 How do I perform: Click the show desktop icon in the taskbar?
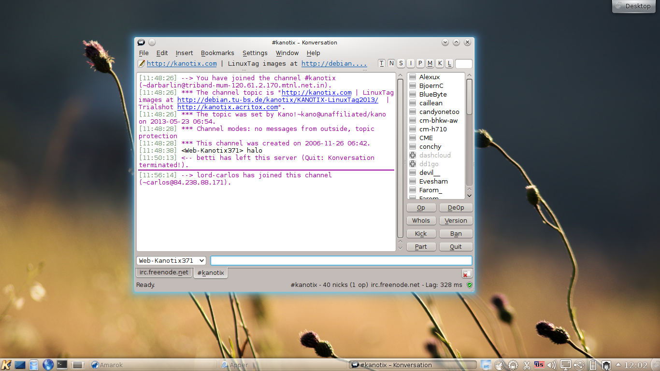coord(20,365)
